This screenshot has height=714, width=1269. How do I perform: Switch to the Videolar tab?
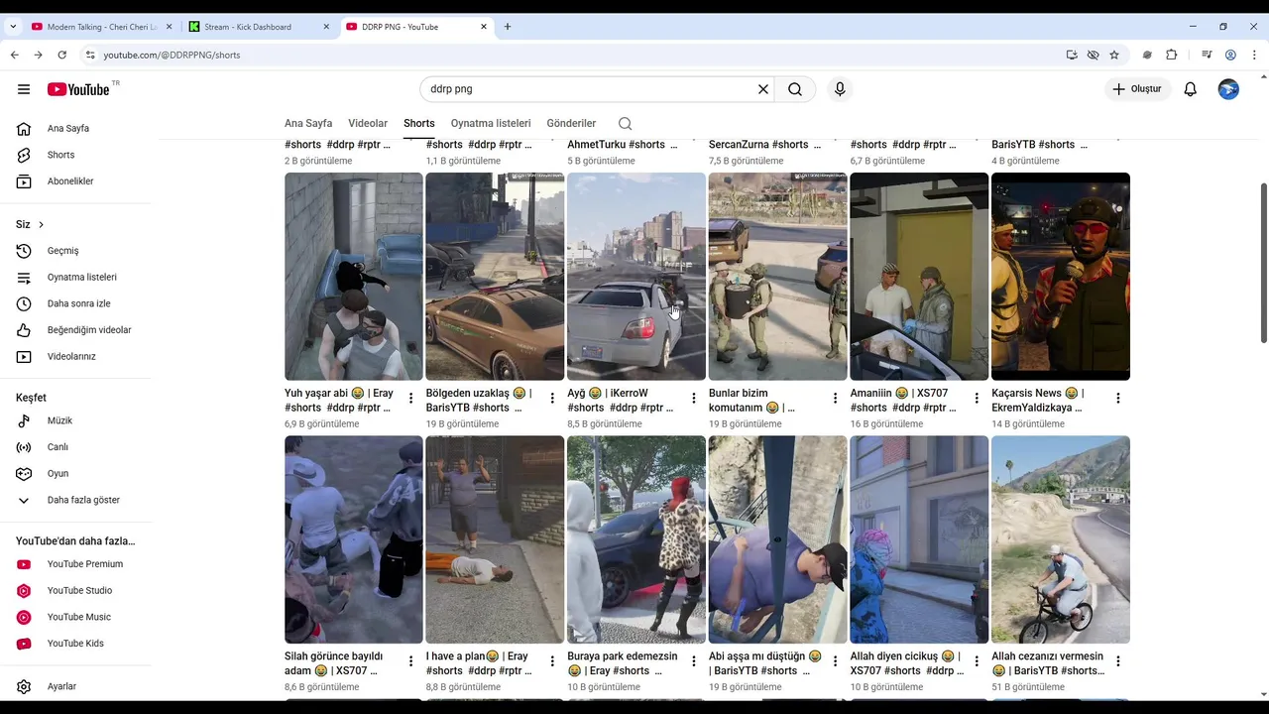point(368,123)
